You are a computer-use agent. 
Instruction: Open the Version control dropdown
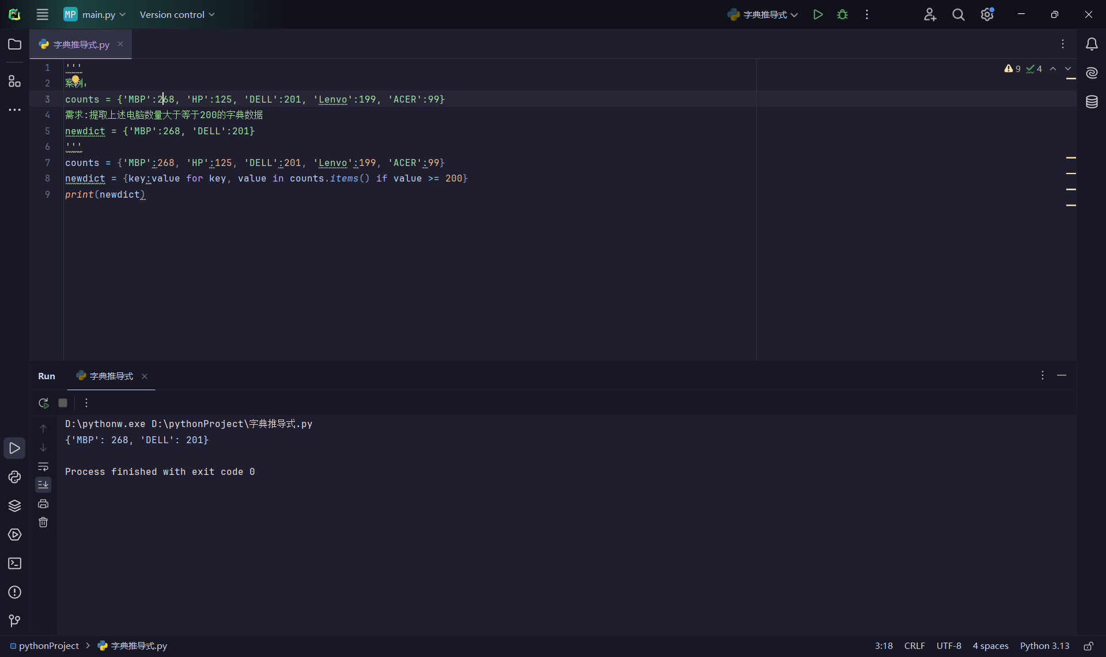pyautogui.click(x=177, y=14)
